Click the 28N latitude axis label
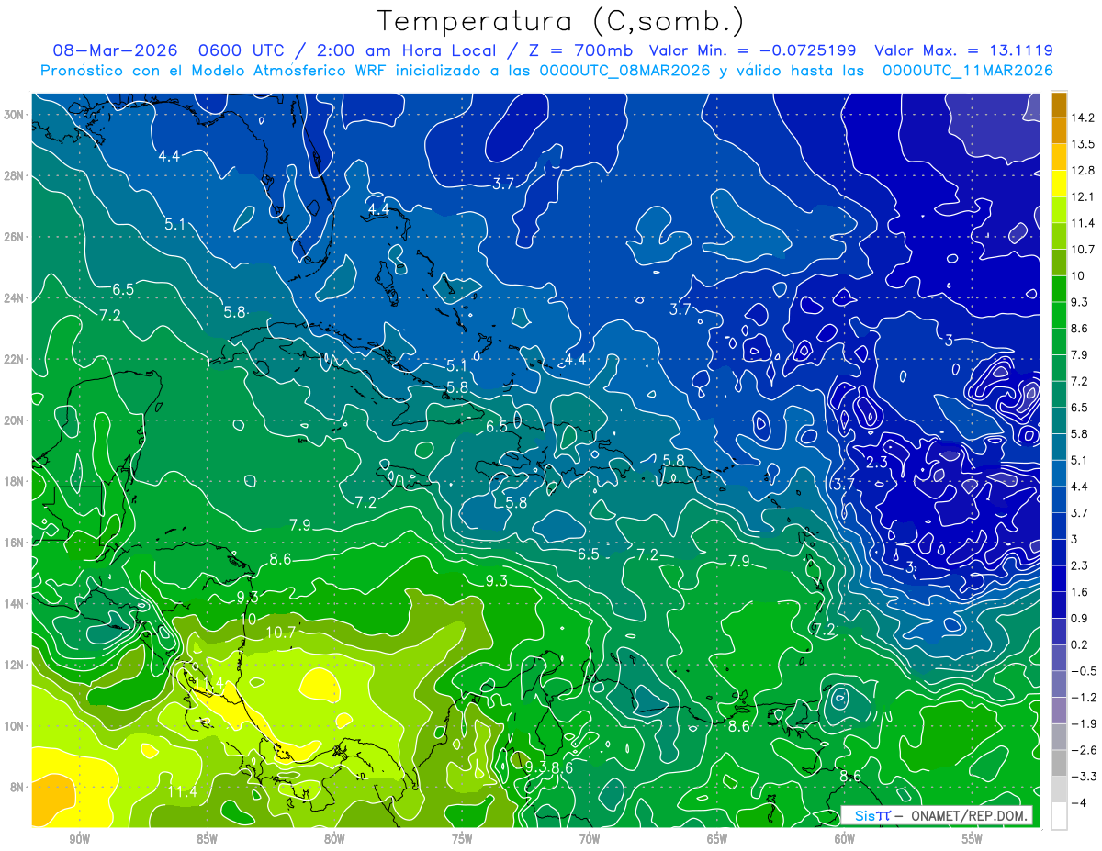This screenshot has height=851, width=1102. pos(14,175)
